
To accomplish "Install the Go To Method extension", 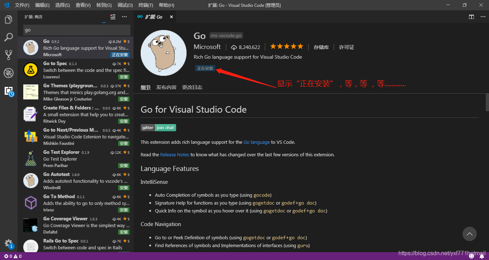I will click(x=124, y=210).
